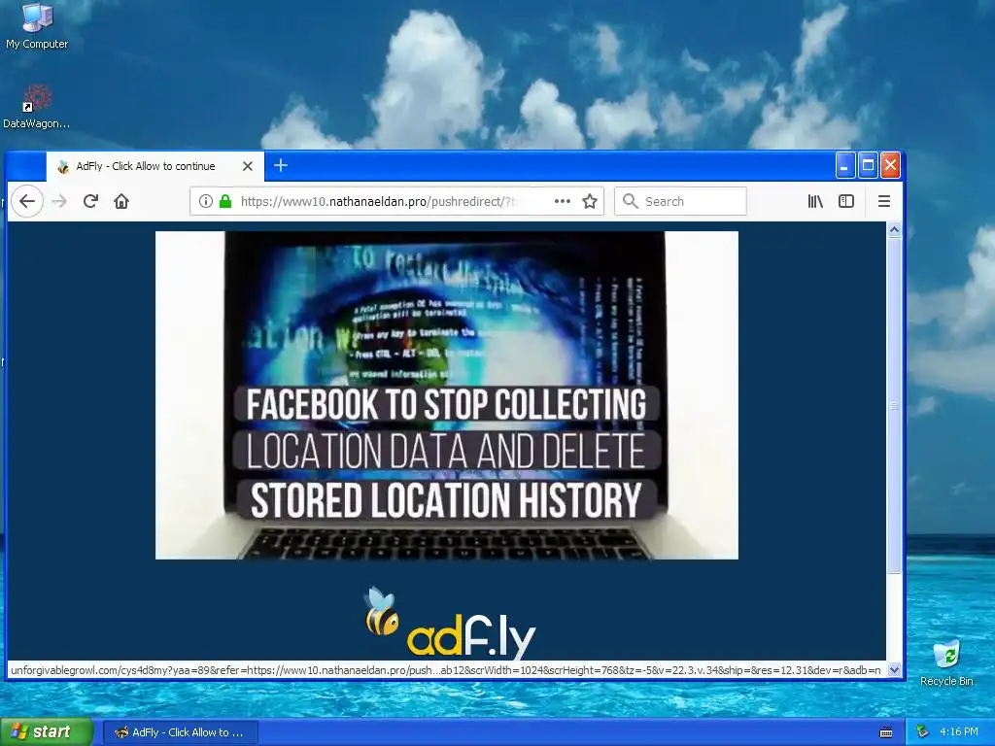This screenshot has height=746, width=995.
Task: Open the on-screen keyboard taskbar icon
Action: [x=886, y=732]
